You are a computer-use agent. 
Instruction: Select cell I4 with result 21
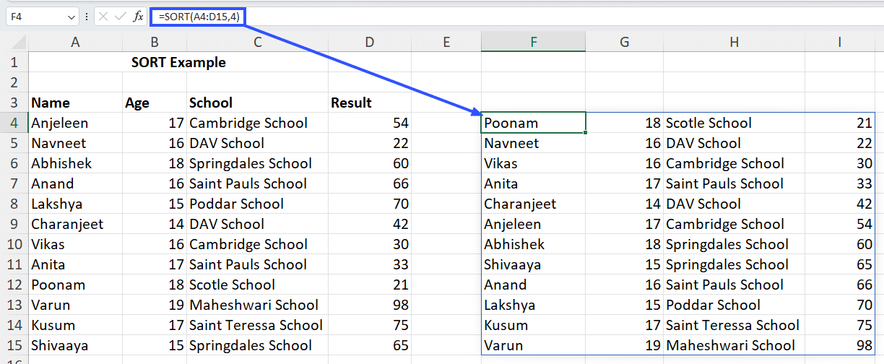coord(840,123)
